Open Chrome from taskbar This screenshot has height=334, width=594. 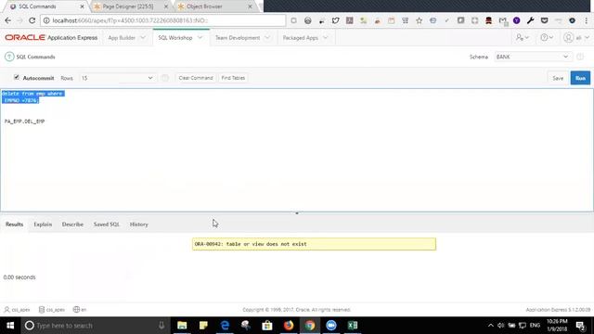coord(310,326)
